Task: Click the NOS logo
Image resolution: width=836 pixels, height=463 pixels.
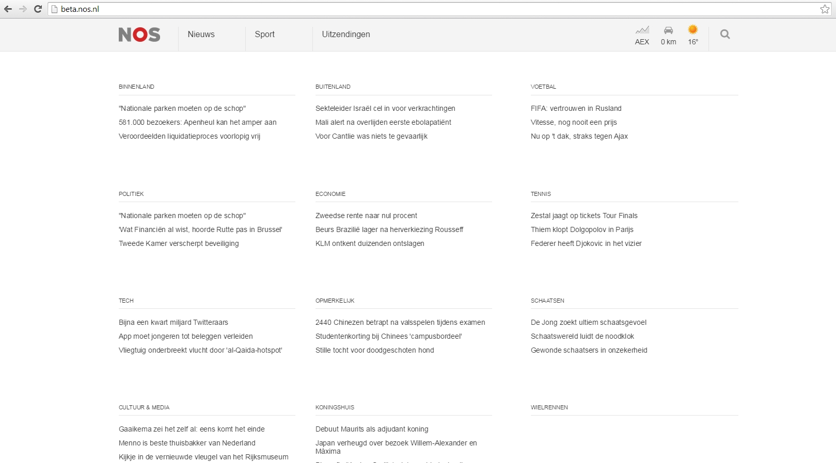Action: click(139, 35)
